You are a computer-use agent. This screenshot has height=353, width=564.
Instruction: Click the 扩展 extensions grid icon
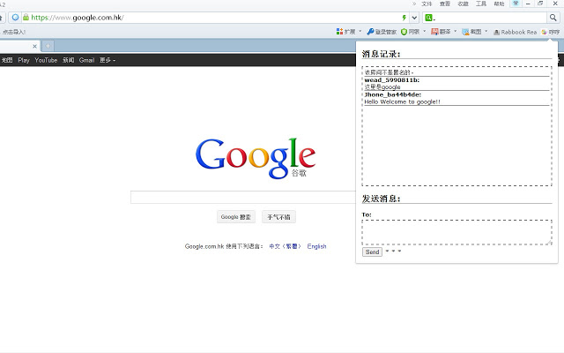(339, 32)
